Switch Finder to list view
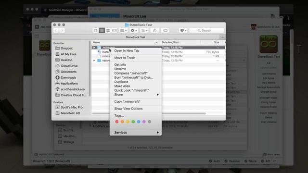308x173 pixels. 102,30
